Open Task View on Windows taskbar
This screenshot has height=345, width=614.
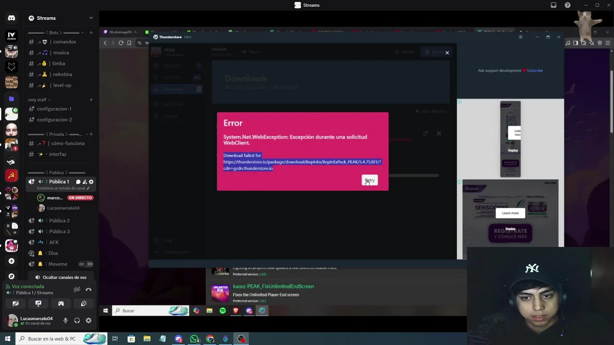tap(115, 339)
